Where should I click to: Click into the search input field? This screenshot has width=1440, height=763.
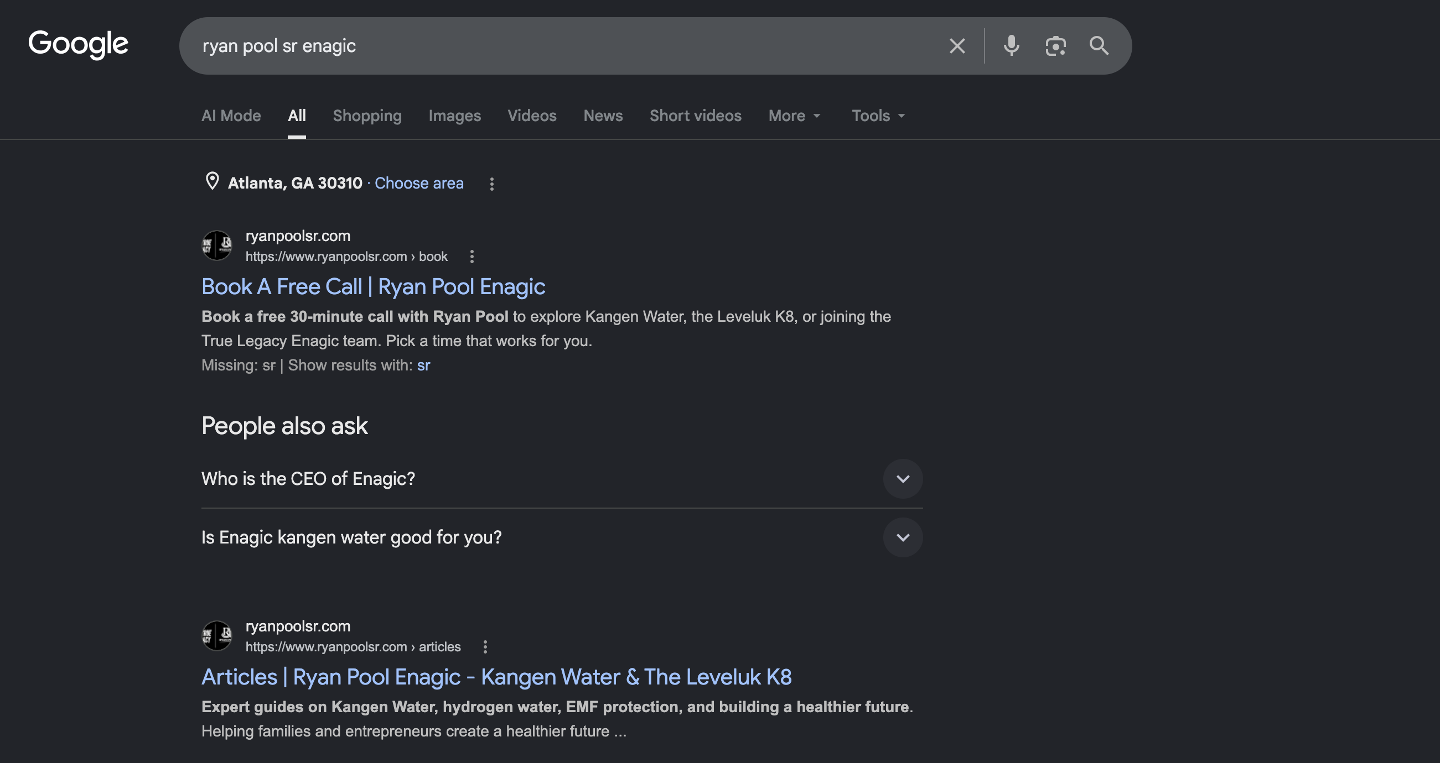pos(564,46)
